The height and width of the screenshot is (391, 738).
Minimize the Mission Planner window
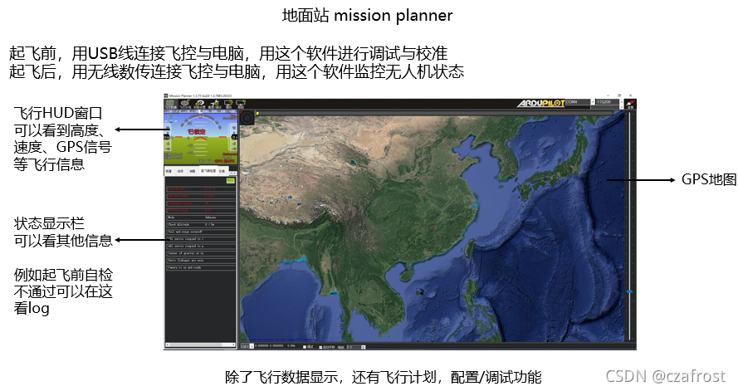point(608,95)
